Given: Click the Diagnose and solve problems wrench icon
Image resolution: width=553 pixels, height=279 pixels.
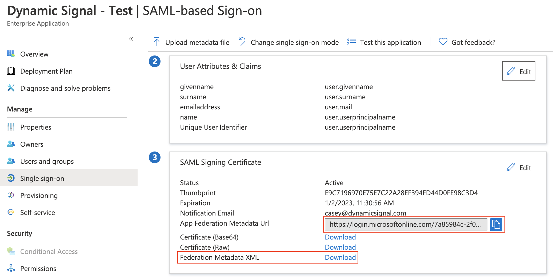Looking at the screenshot, I should [x=11, y=88].
